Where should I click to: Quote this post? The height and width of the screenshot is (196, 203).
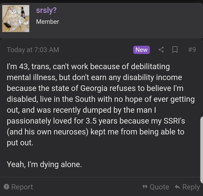pos(159,187)
